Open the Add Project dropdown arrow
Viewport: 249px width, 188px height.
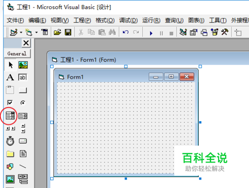pyautogui.click(x=21, y=32)
